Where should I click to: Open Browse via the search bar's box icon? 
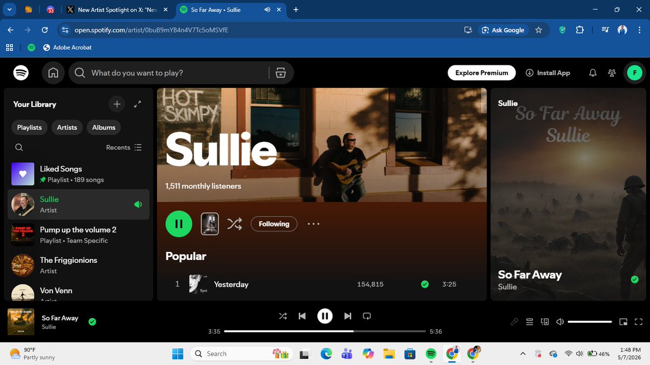pos(281,72)
